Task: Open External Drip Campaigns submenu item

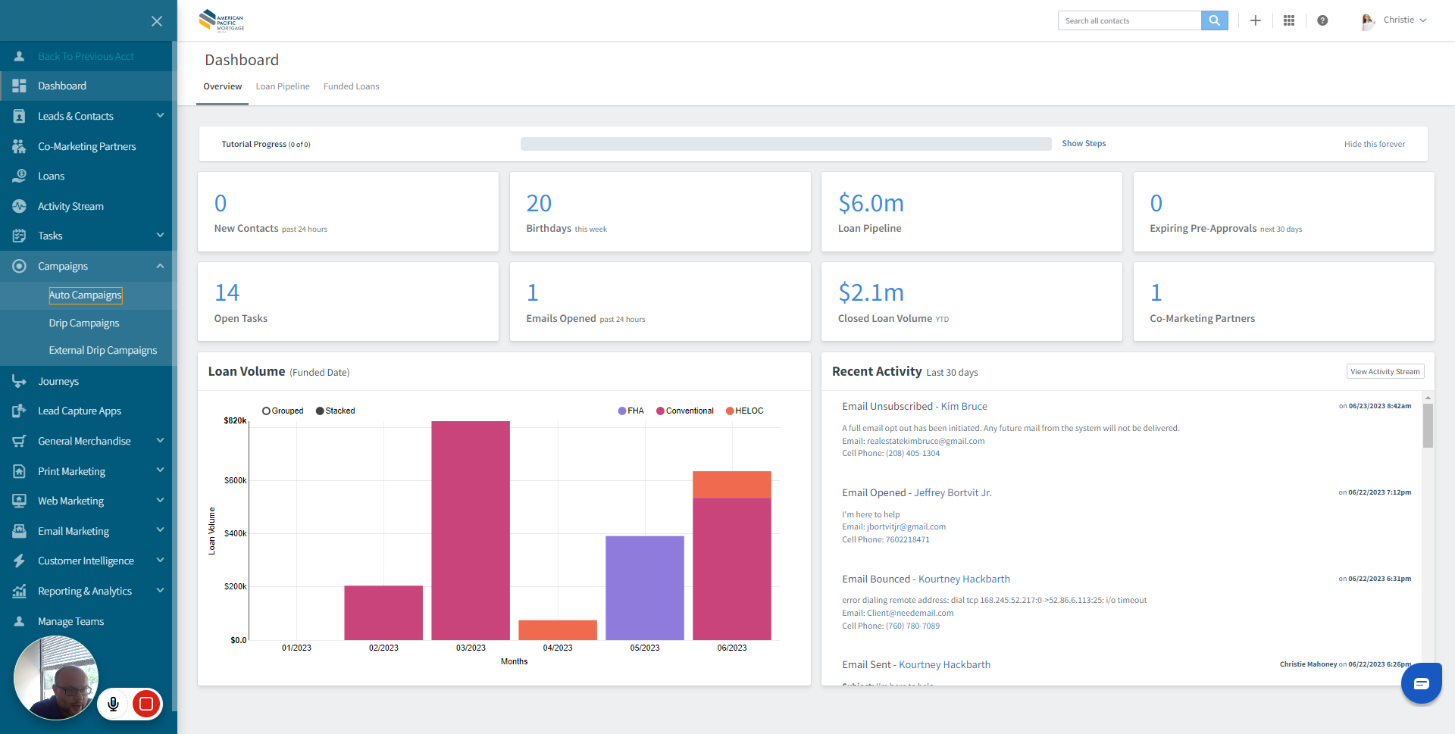Action: 103,351
